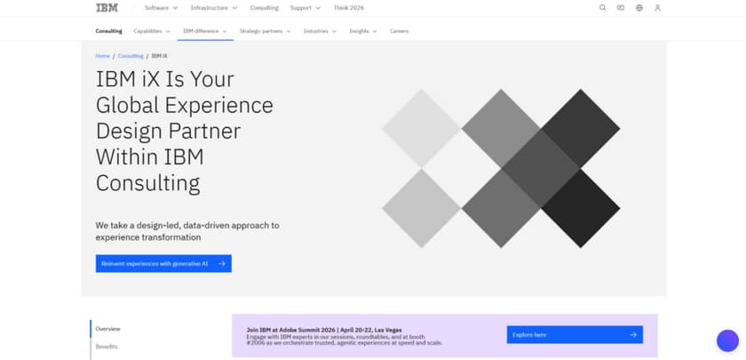Image resolution: width=746 pixels, height=360 pixels.
Task: Click the IBM iX page heading
Action: [185, 131]
